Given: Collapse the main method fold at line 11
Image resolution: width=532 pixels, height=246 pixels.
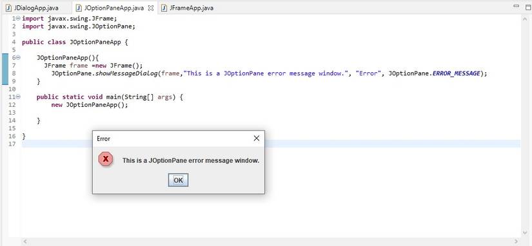Looking at the screenshot, I should (18, 97).
